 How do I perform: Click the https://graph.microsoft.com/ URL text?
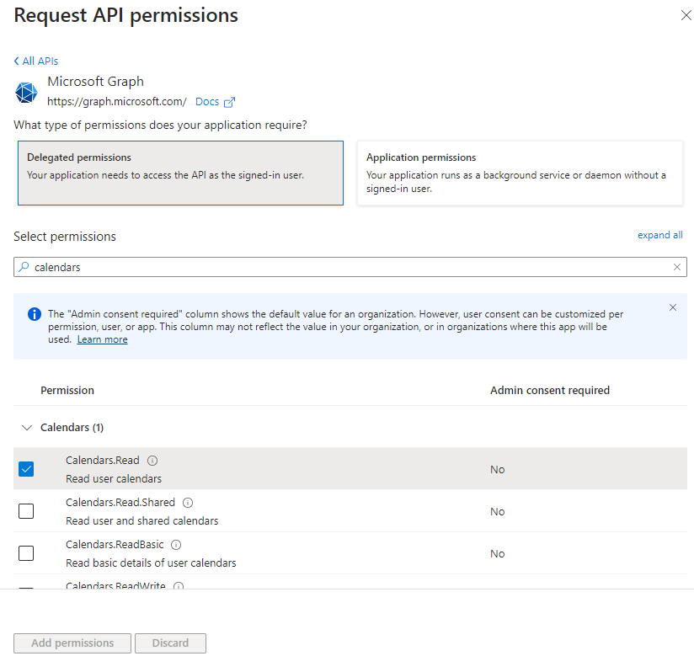117,102
